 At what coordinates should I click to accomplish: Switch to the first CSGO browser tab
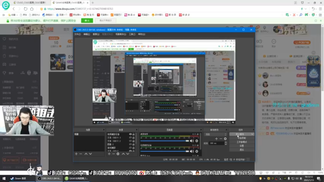(x=29, y=3)
